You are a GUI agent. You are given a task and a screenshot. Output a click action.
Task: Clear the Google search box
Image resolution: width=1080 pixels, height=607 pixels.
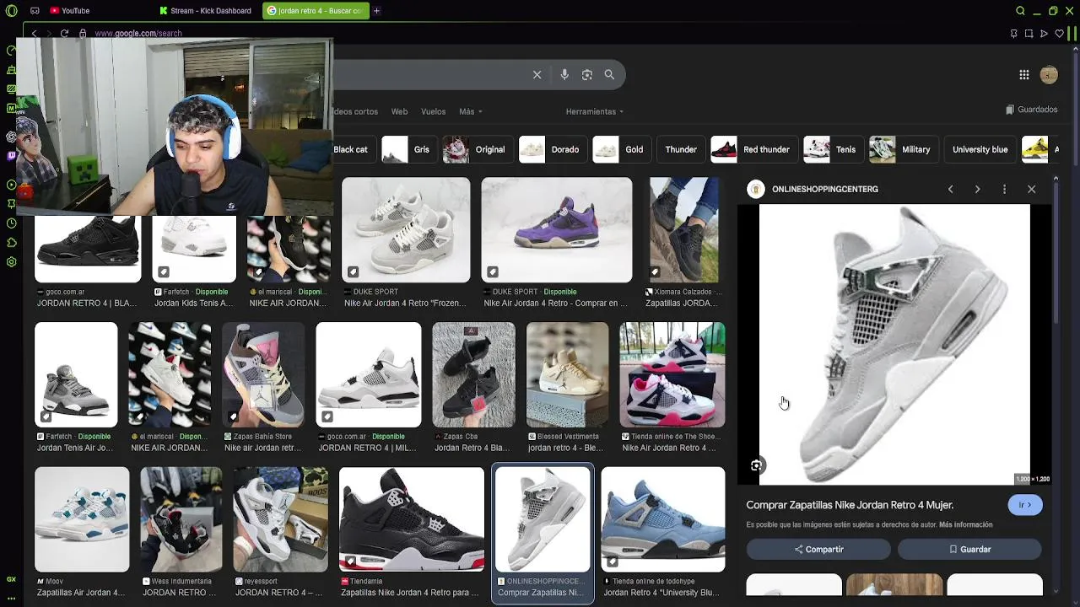pyautogui.click(x=537, y=74)
